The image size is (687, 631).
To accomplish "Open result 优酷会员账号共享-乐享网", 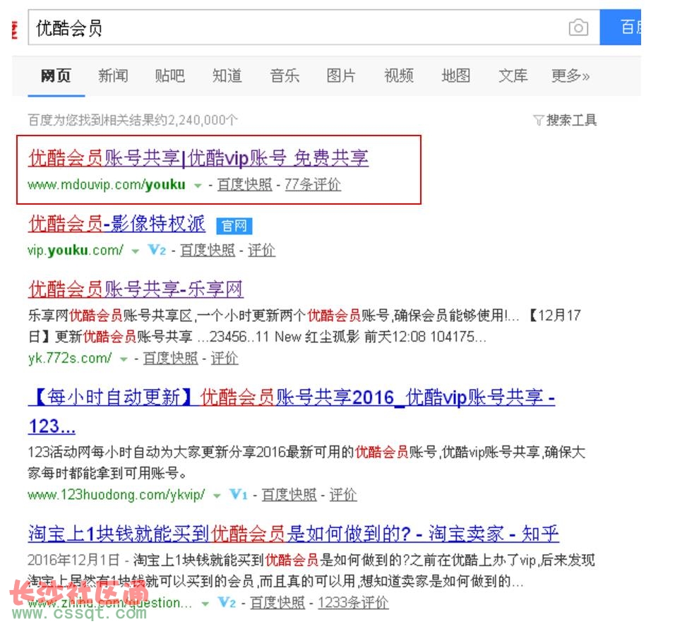I will coord(136,289).
